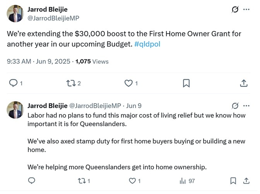Open more options menu on main tweet
The height and width of the screenshot is (194, 260).
(246, 10)
